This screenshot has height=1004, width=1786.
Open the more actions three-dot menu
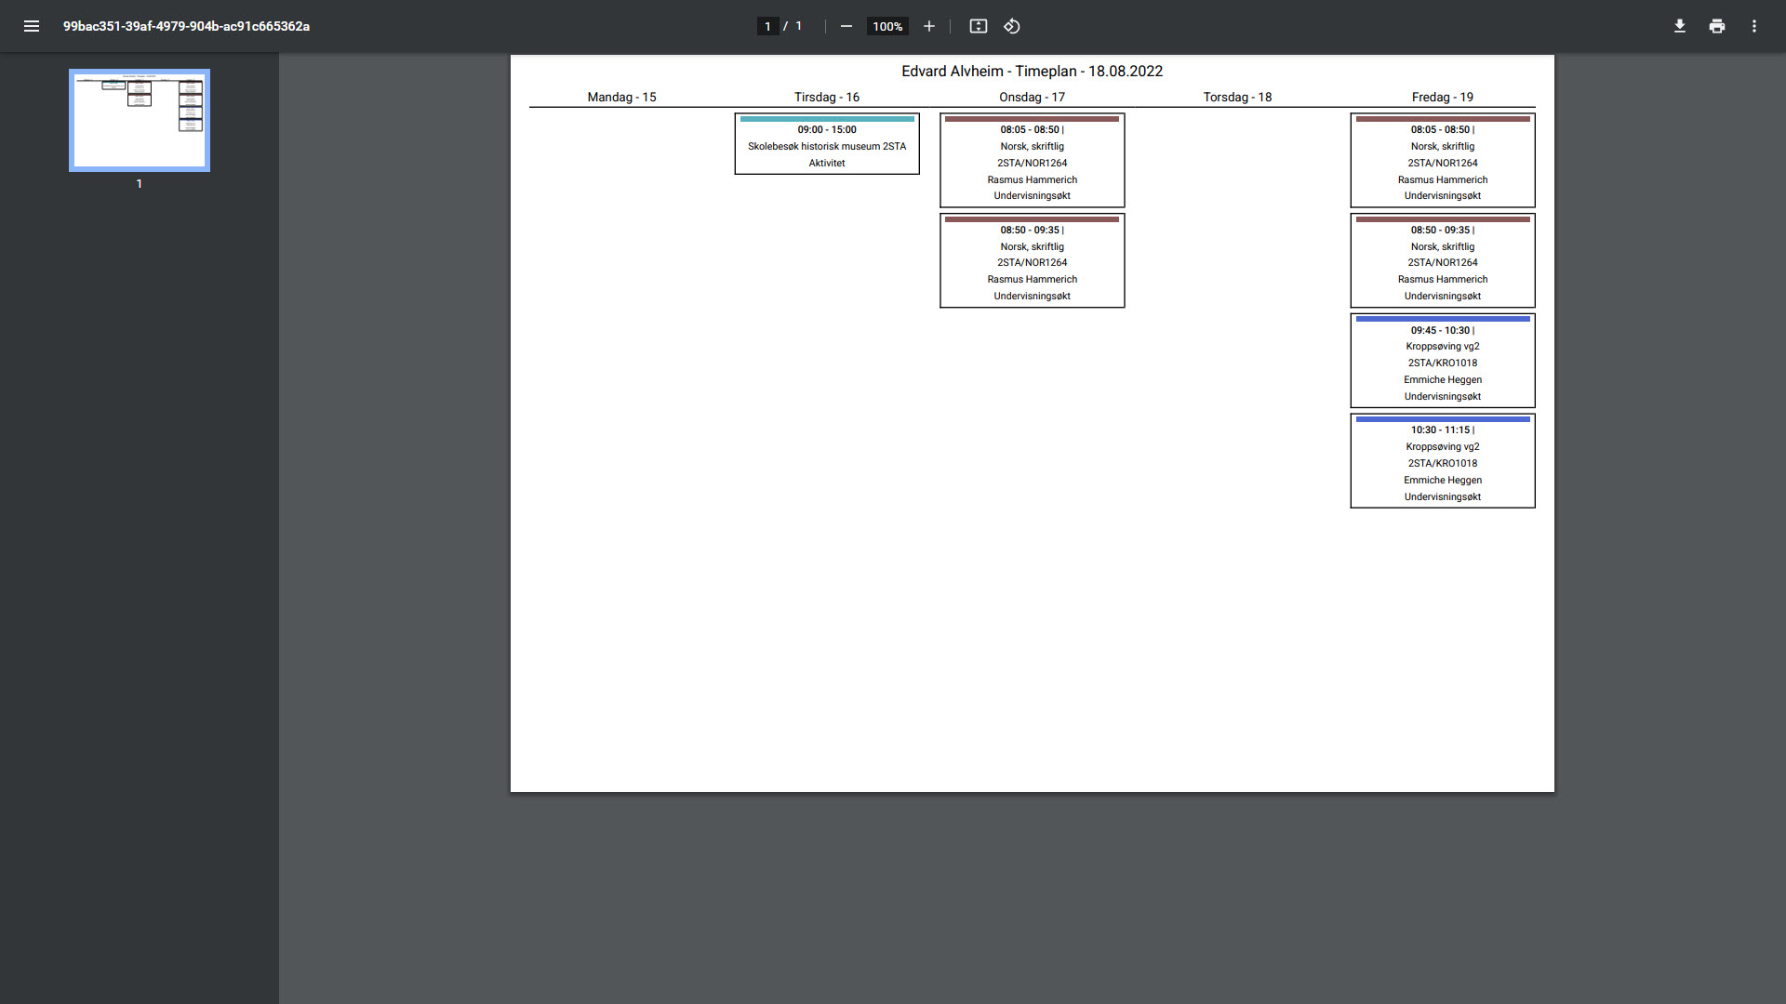pyautogui.click(x=1753, y=26)
